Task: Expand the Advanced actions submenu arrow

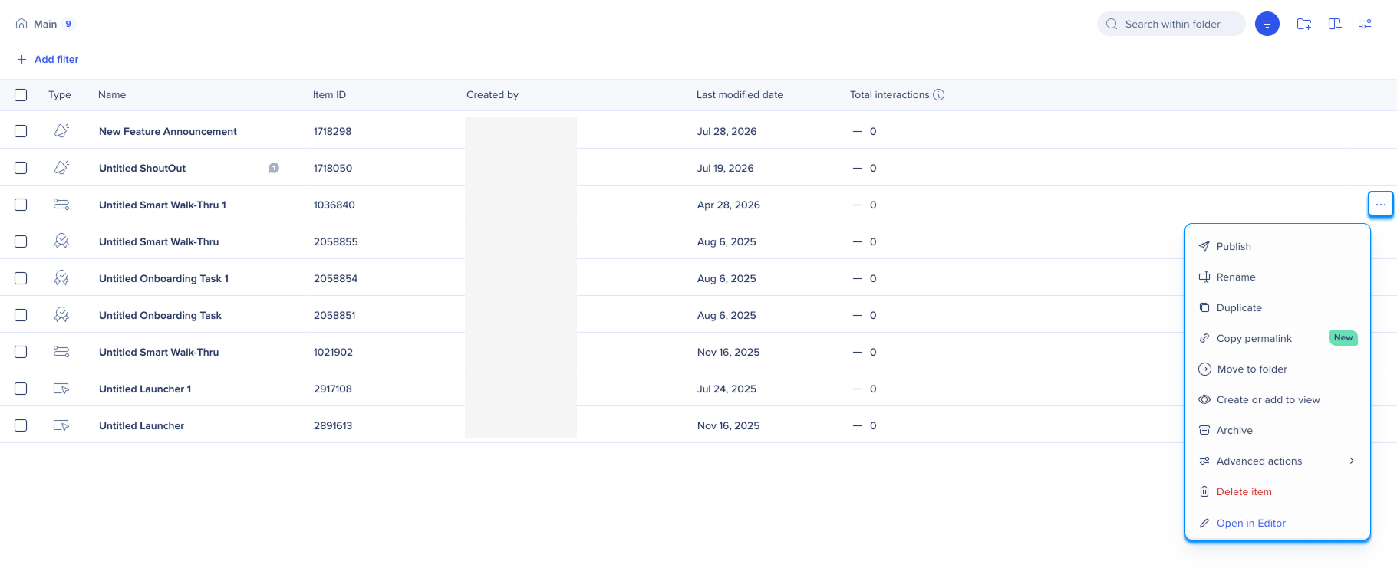Action: click(1352, 461)
